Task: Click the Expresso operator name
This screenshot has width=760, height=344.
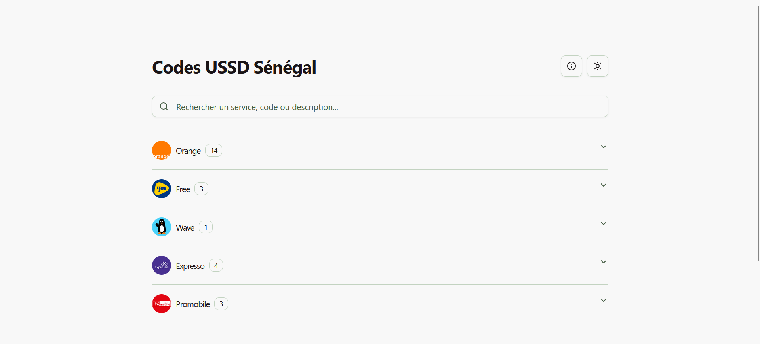Action: coord(190,266)
